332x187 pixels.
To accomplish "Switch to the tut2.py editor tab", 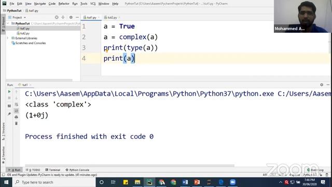I will [x=112, y=17].
